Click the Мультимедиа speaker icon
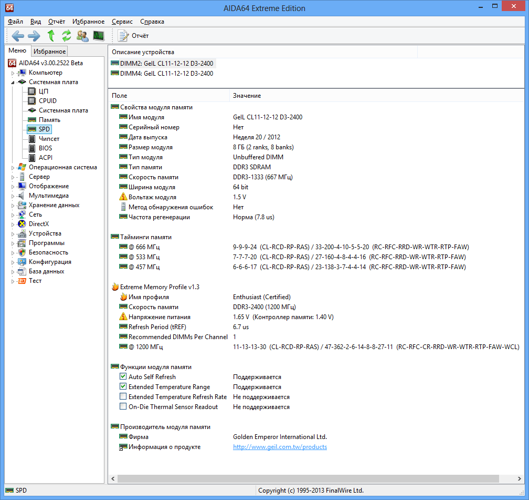 tap(21, 196)
